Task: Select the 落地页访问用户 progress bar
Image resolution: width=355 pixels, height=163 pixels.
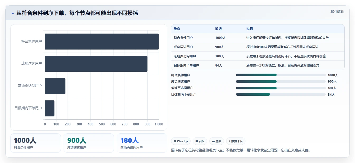Action: click(281, 88)
